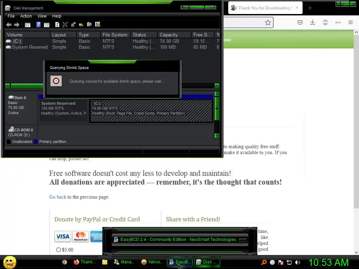This screenshot has width=359, height=269.
Task: Open the smiley Start button
Action: point(9,262)
